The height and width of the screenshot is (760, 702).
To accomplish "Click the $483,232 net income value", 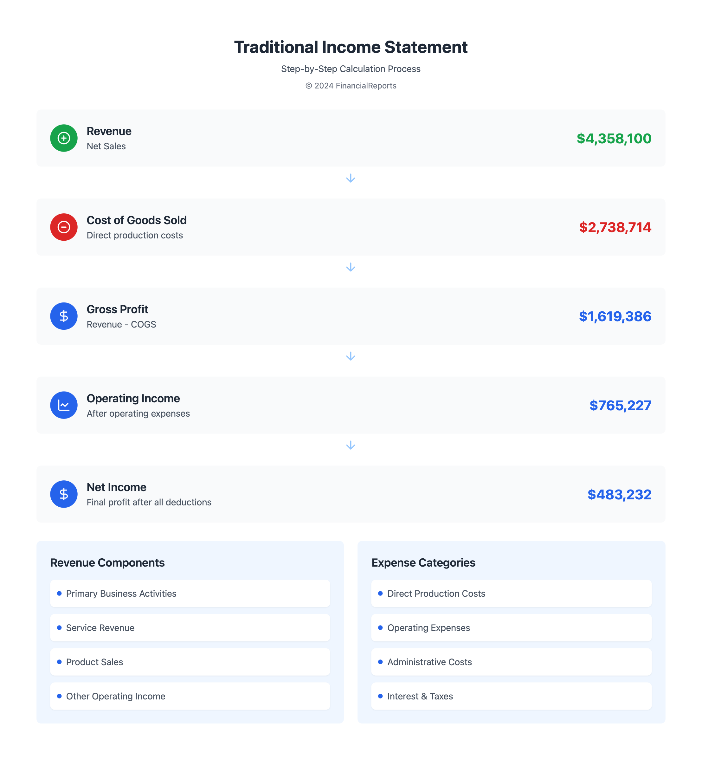I will tap(619, 494).
